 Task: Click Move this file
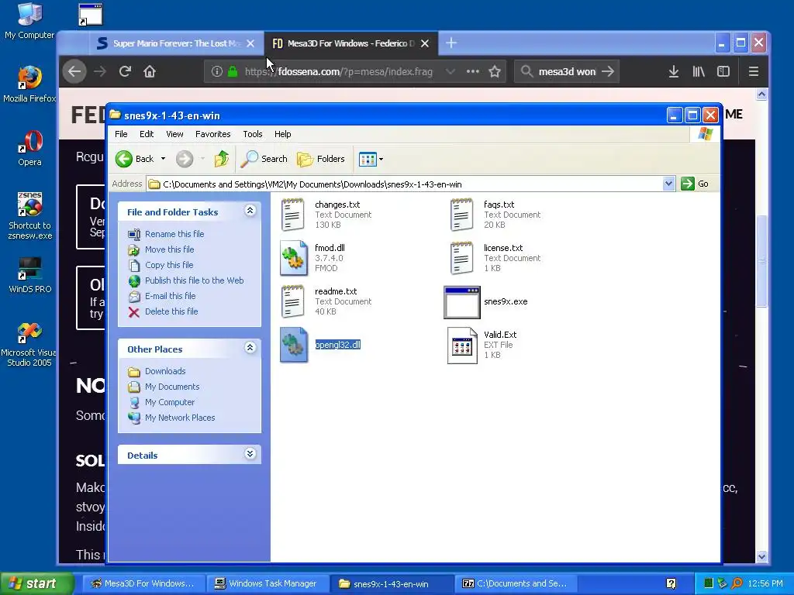pos(169,249)
